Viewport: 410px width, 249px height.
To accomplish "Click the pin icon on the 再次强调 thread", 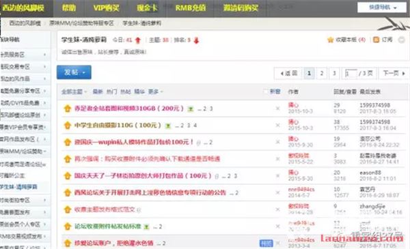I will click(68, 159).
